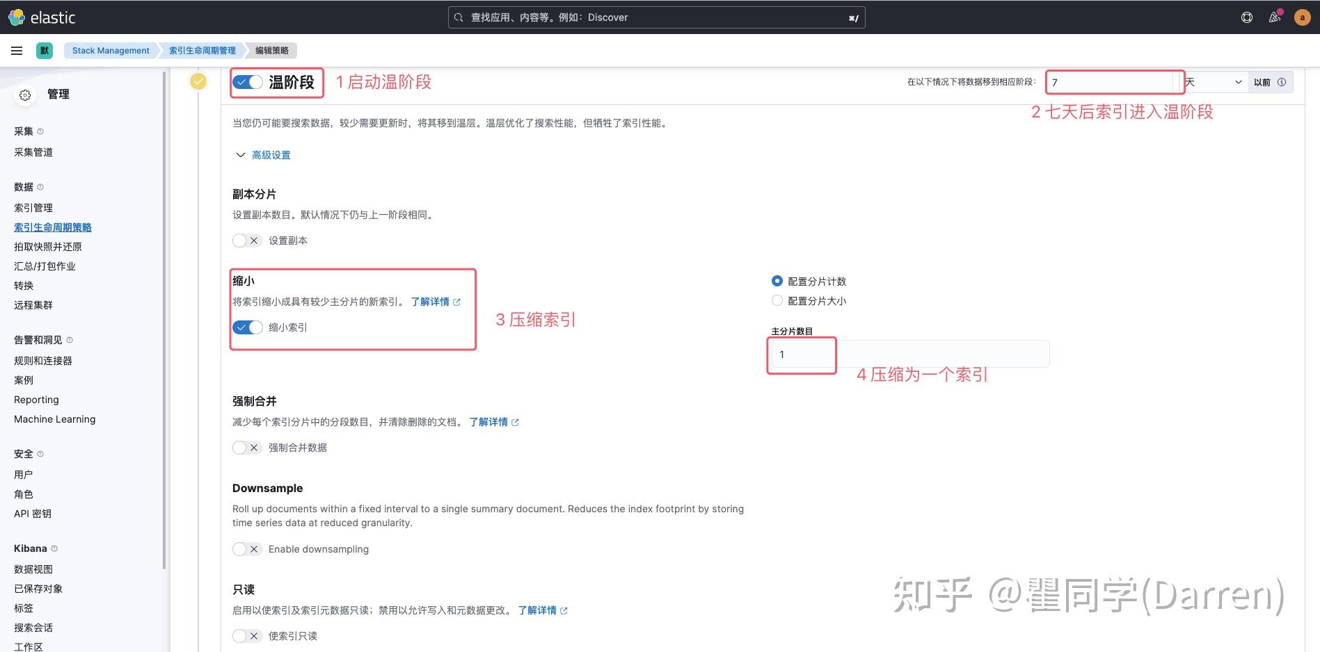Click the 主分片数目 input showing 1
Screen dimensions: 1320x652
tap(802, 354)
